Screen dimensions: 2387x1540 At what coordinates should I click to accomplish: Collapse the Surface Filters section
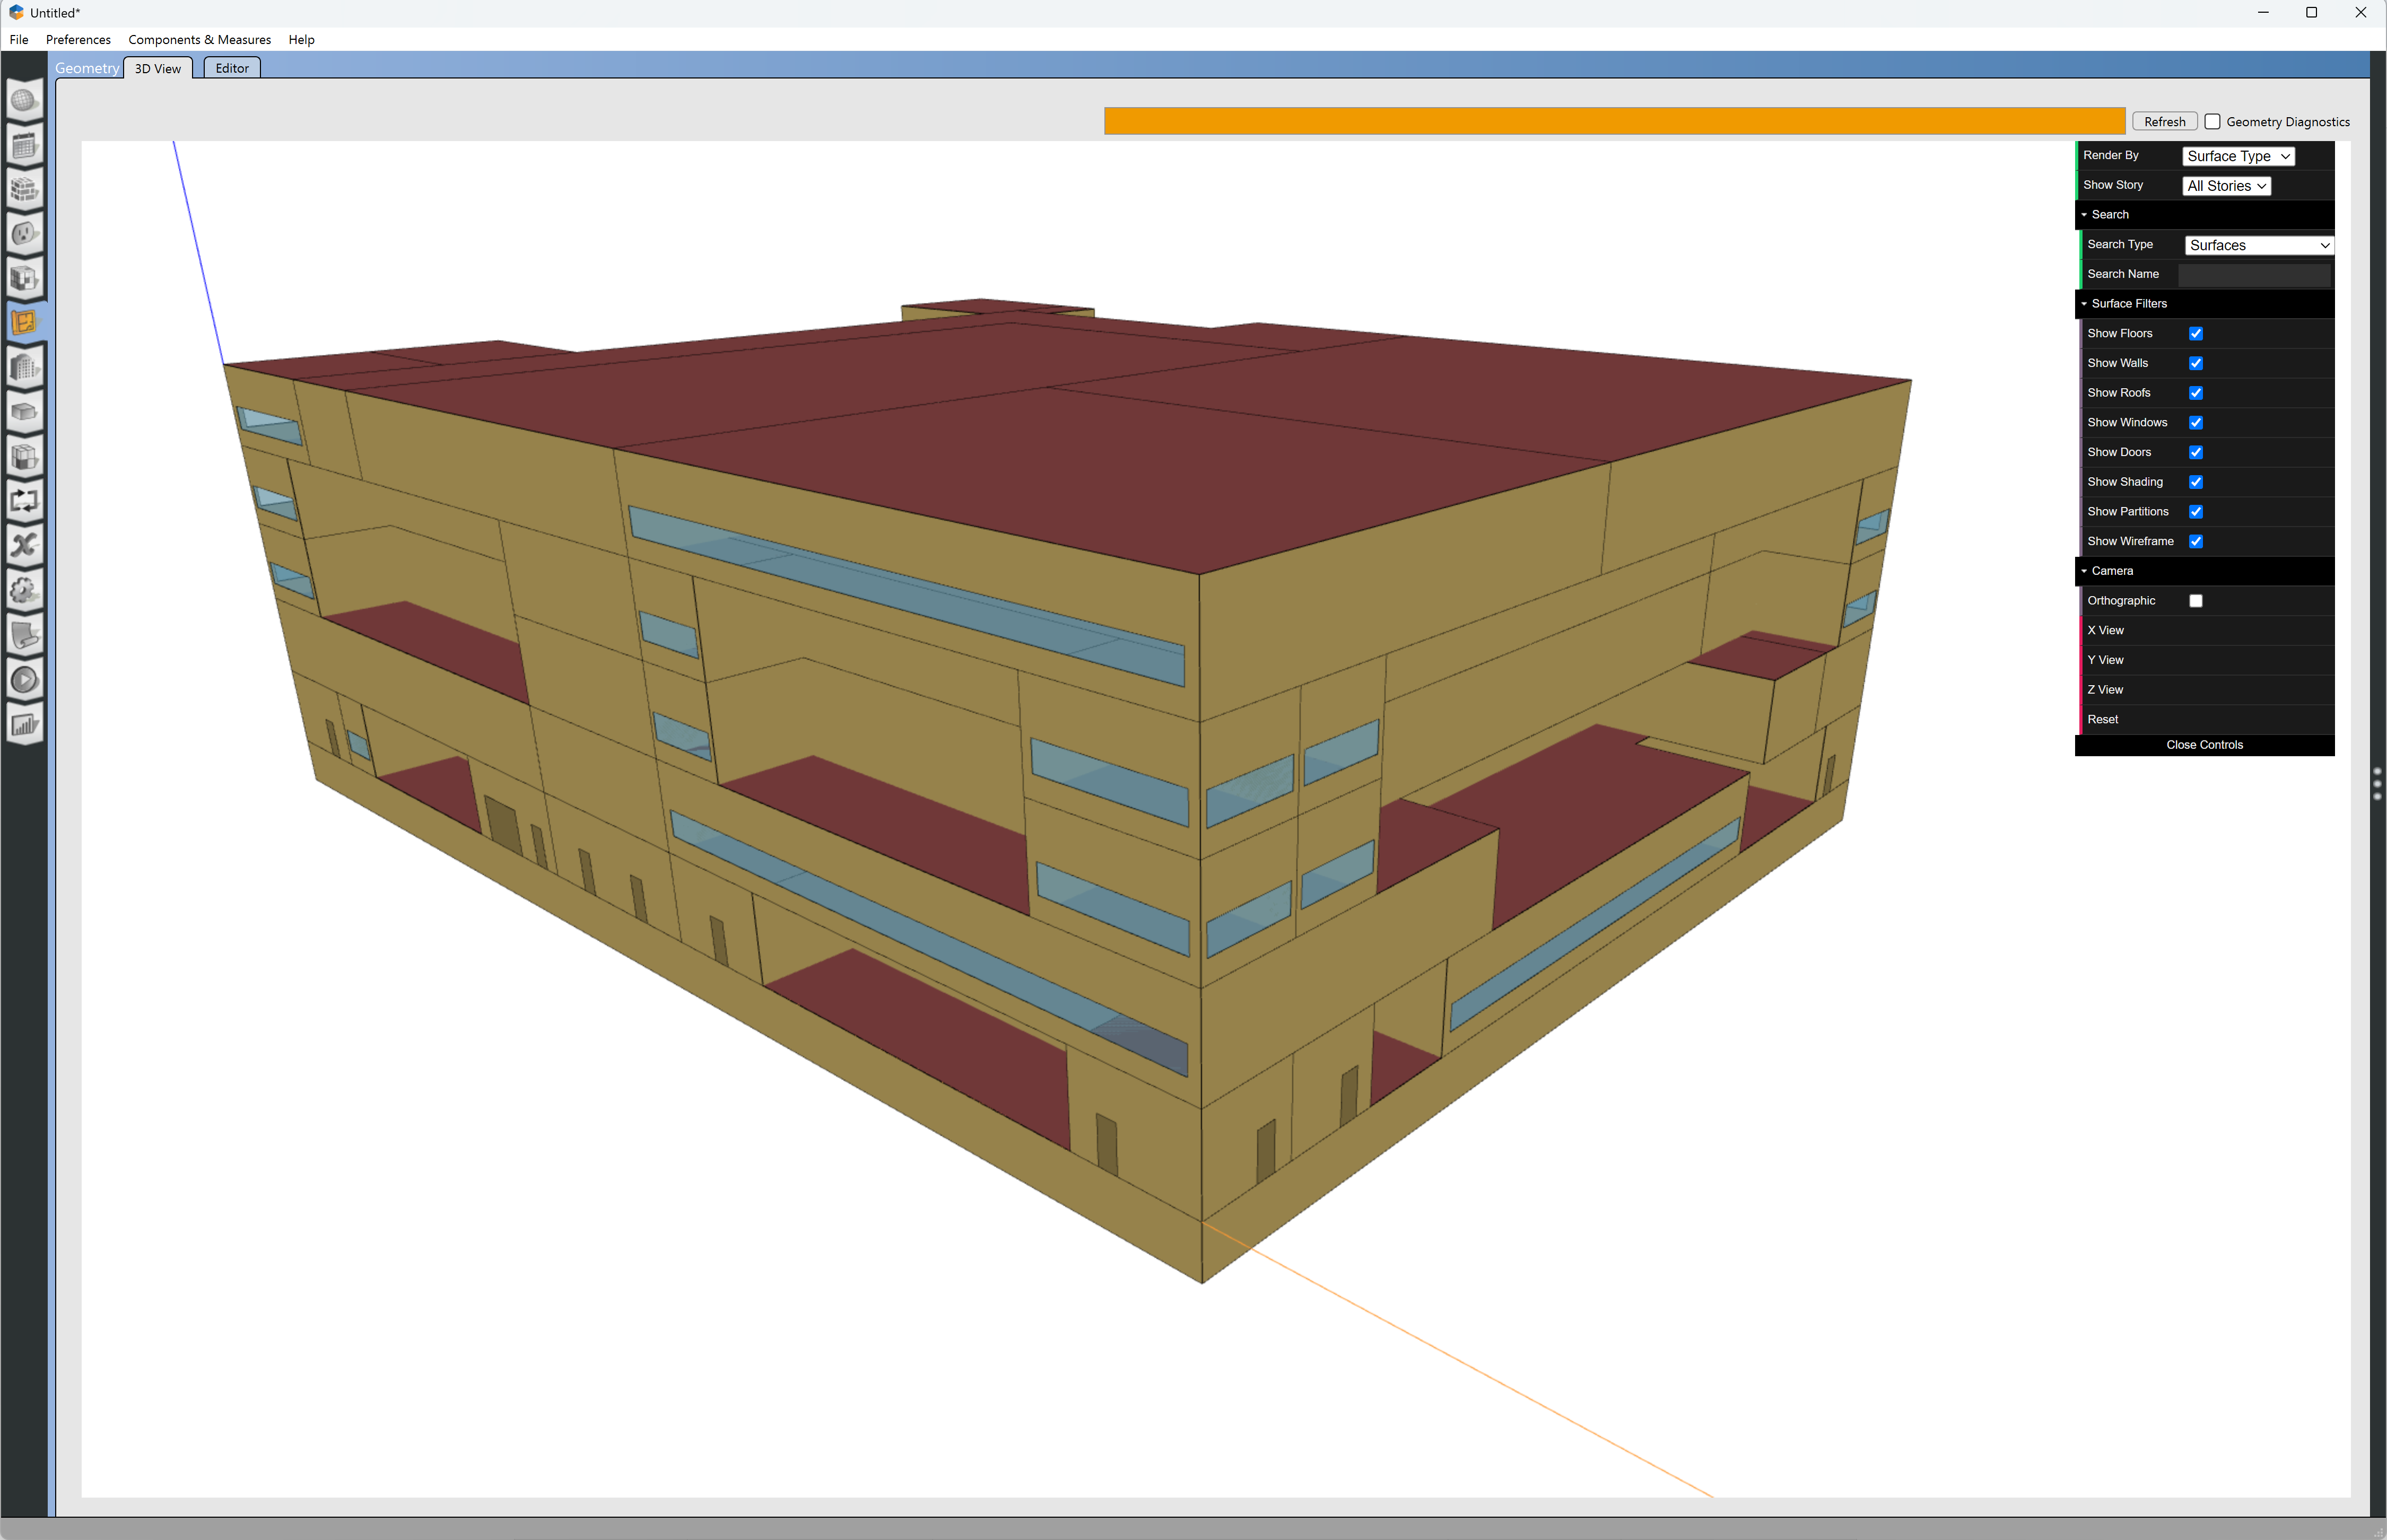[x=2129, y=304]
